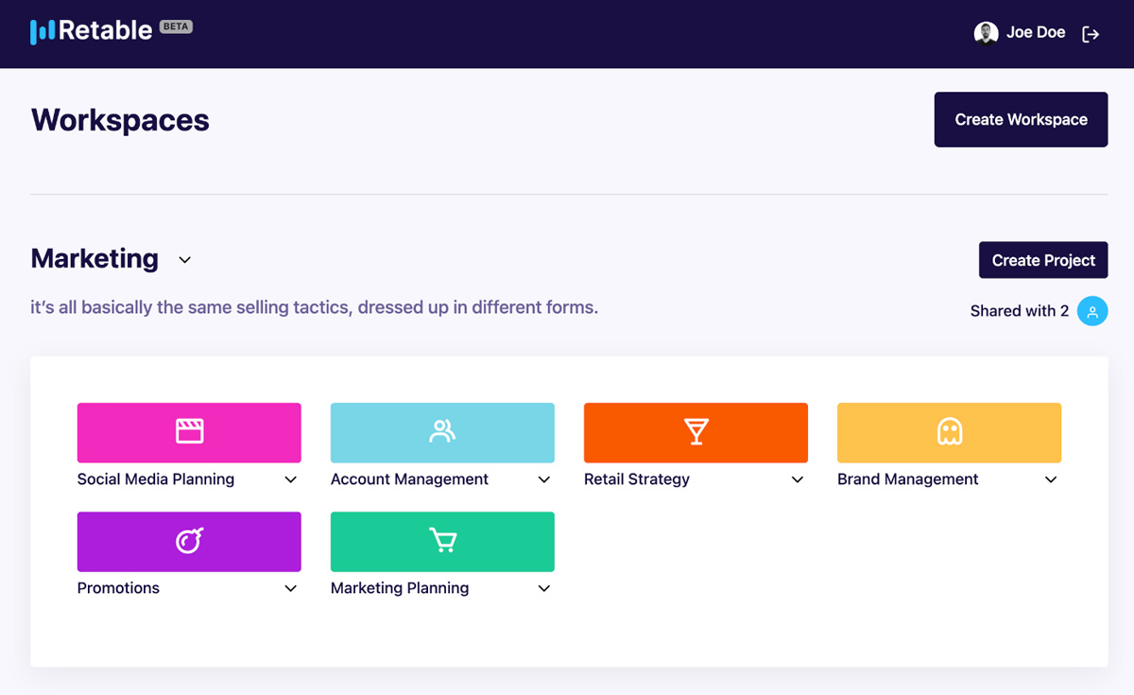Open the Promotions bomb tile

[x=189, y=541]
